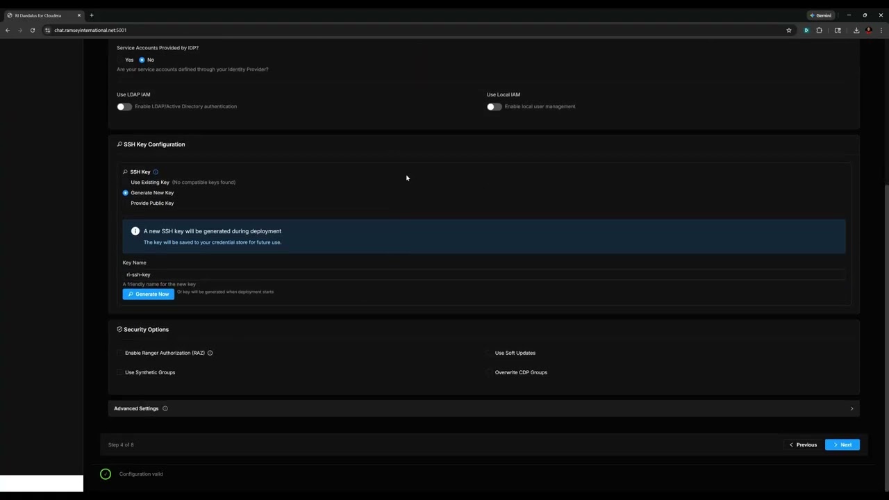Click the Use Local IAM label
The image size is (889, 500).
click(504, 94)
